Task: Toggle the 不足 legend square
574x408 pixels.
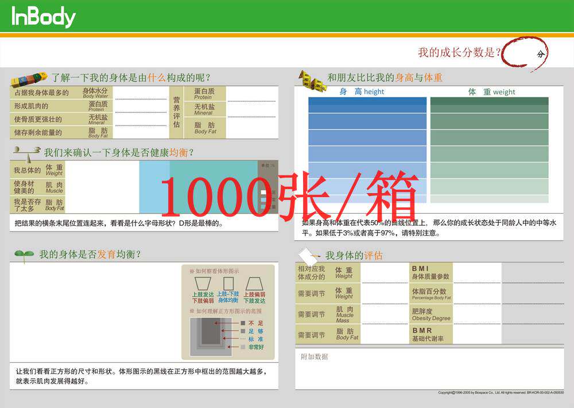Action: pyautogui.click(x=243, y=323)
